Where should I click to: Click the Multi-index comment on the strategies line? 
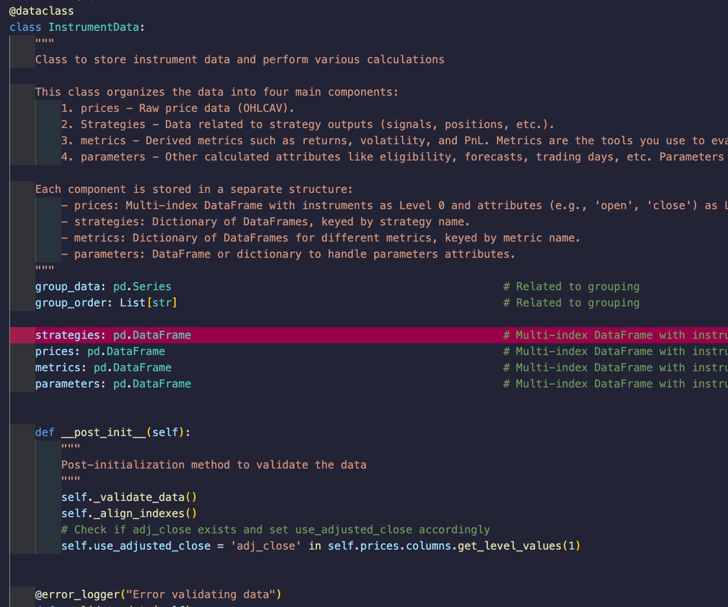615,335
